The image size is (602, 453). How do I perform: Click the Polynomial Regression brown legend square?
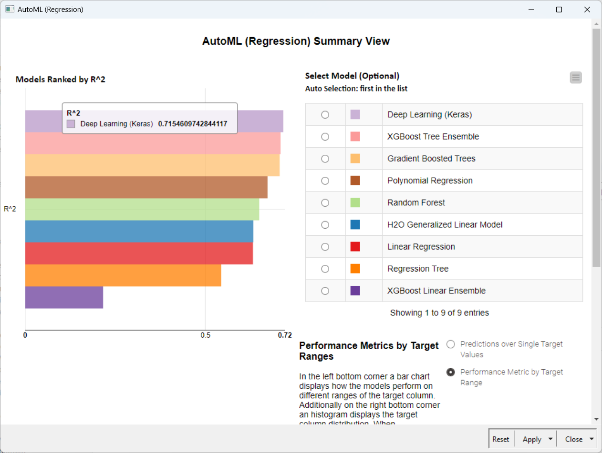[355, 181]
